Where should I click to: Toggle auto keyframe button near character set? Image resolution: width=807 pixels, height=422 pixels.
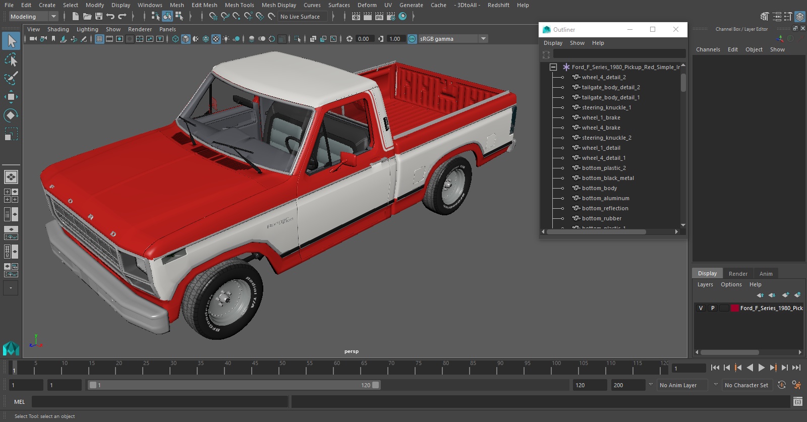click(x=782, y=385)
